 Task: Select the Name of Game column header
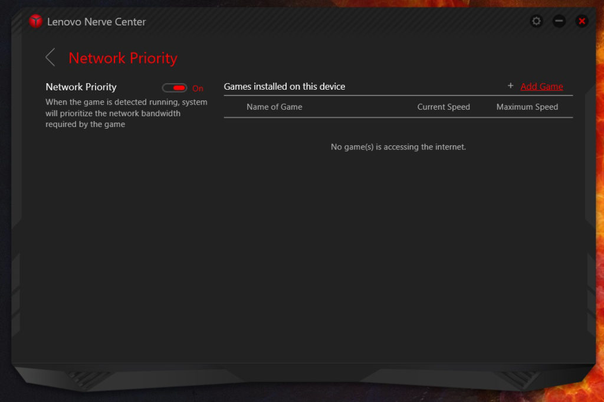coord(274,107)
